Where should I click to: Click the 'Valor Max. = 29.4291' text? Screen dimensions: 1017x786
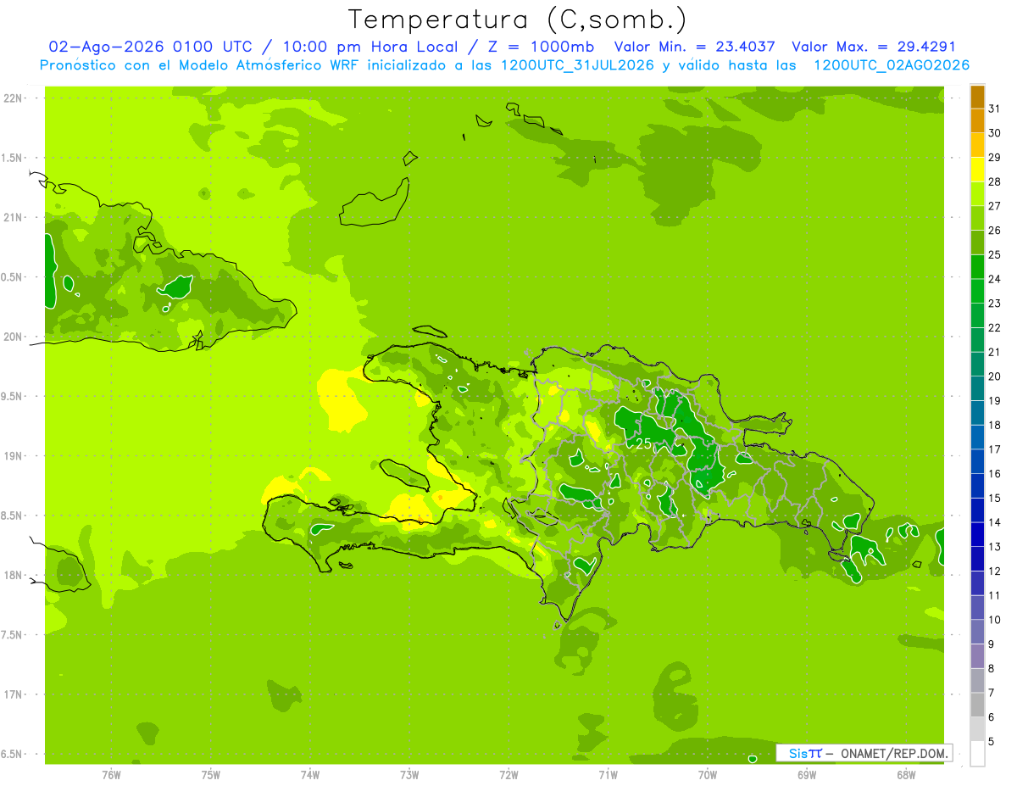(874, 47)
